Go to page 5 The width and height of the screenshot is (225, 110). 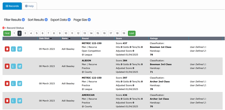coord(37,33)
